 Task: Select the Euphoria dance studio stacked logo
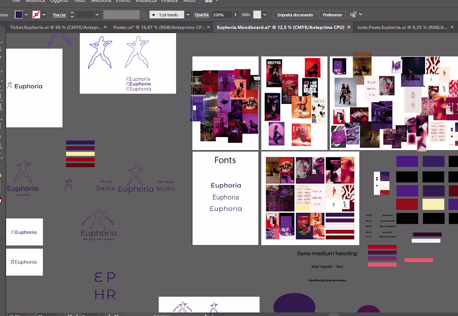[x=23, y=177]
